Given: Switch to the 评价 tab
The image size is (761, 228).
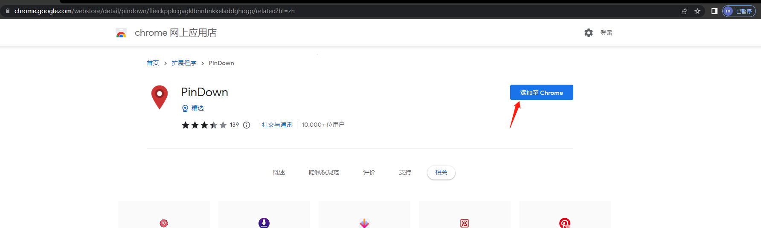Looking at the screenshot, I should click(369, 172).
